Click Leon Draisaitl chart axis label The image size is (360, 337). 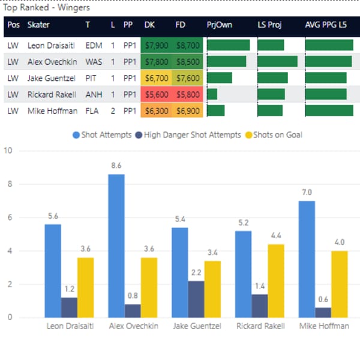point(70,326)
